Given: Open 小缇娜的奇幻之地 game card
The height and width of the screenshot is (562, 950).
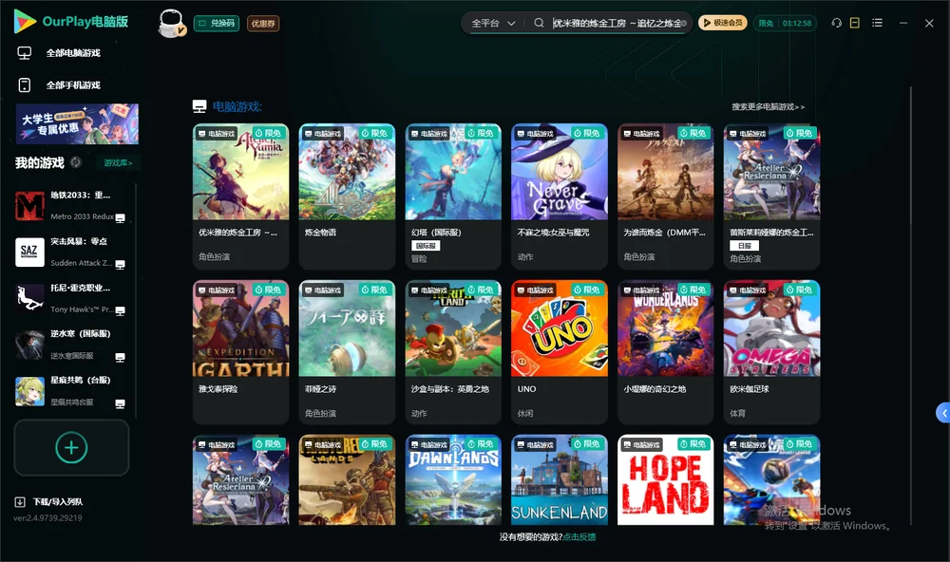Looking at the screenshot, I should (x=665, y=352).
